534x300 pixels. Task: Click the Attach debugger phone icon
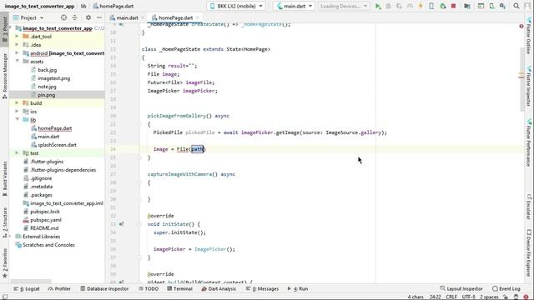point(431,6)
